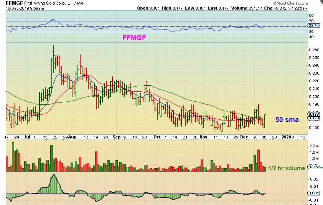Click the 2.0M volume axis label

tap(314, 146)
